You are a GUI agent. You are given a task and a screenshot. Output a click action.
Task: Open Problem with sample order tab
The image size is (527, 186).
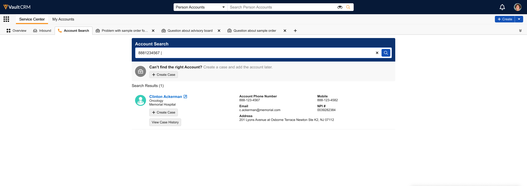click(122, 31)
